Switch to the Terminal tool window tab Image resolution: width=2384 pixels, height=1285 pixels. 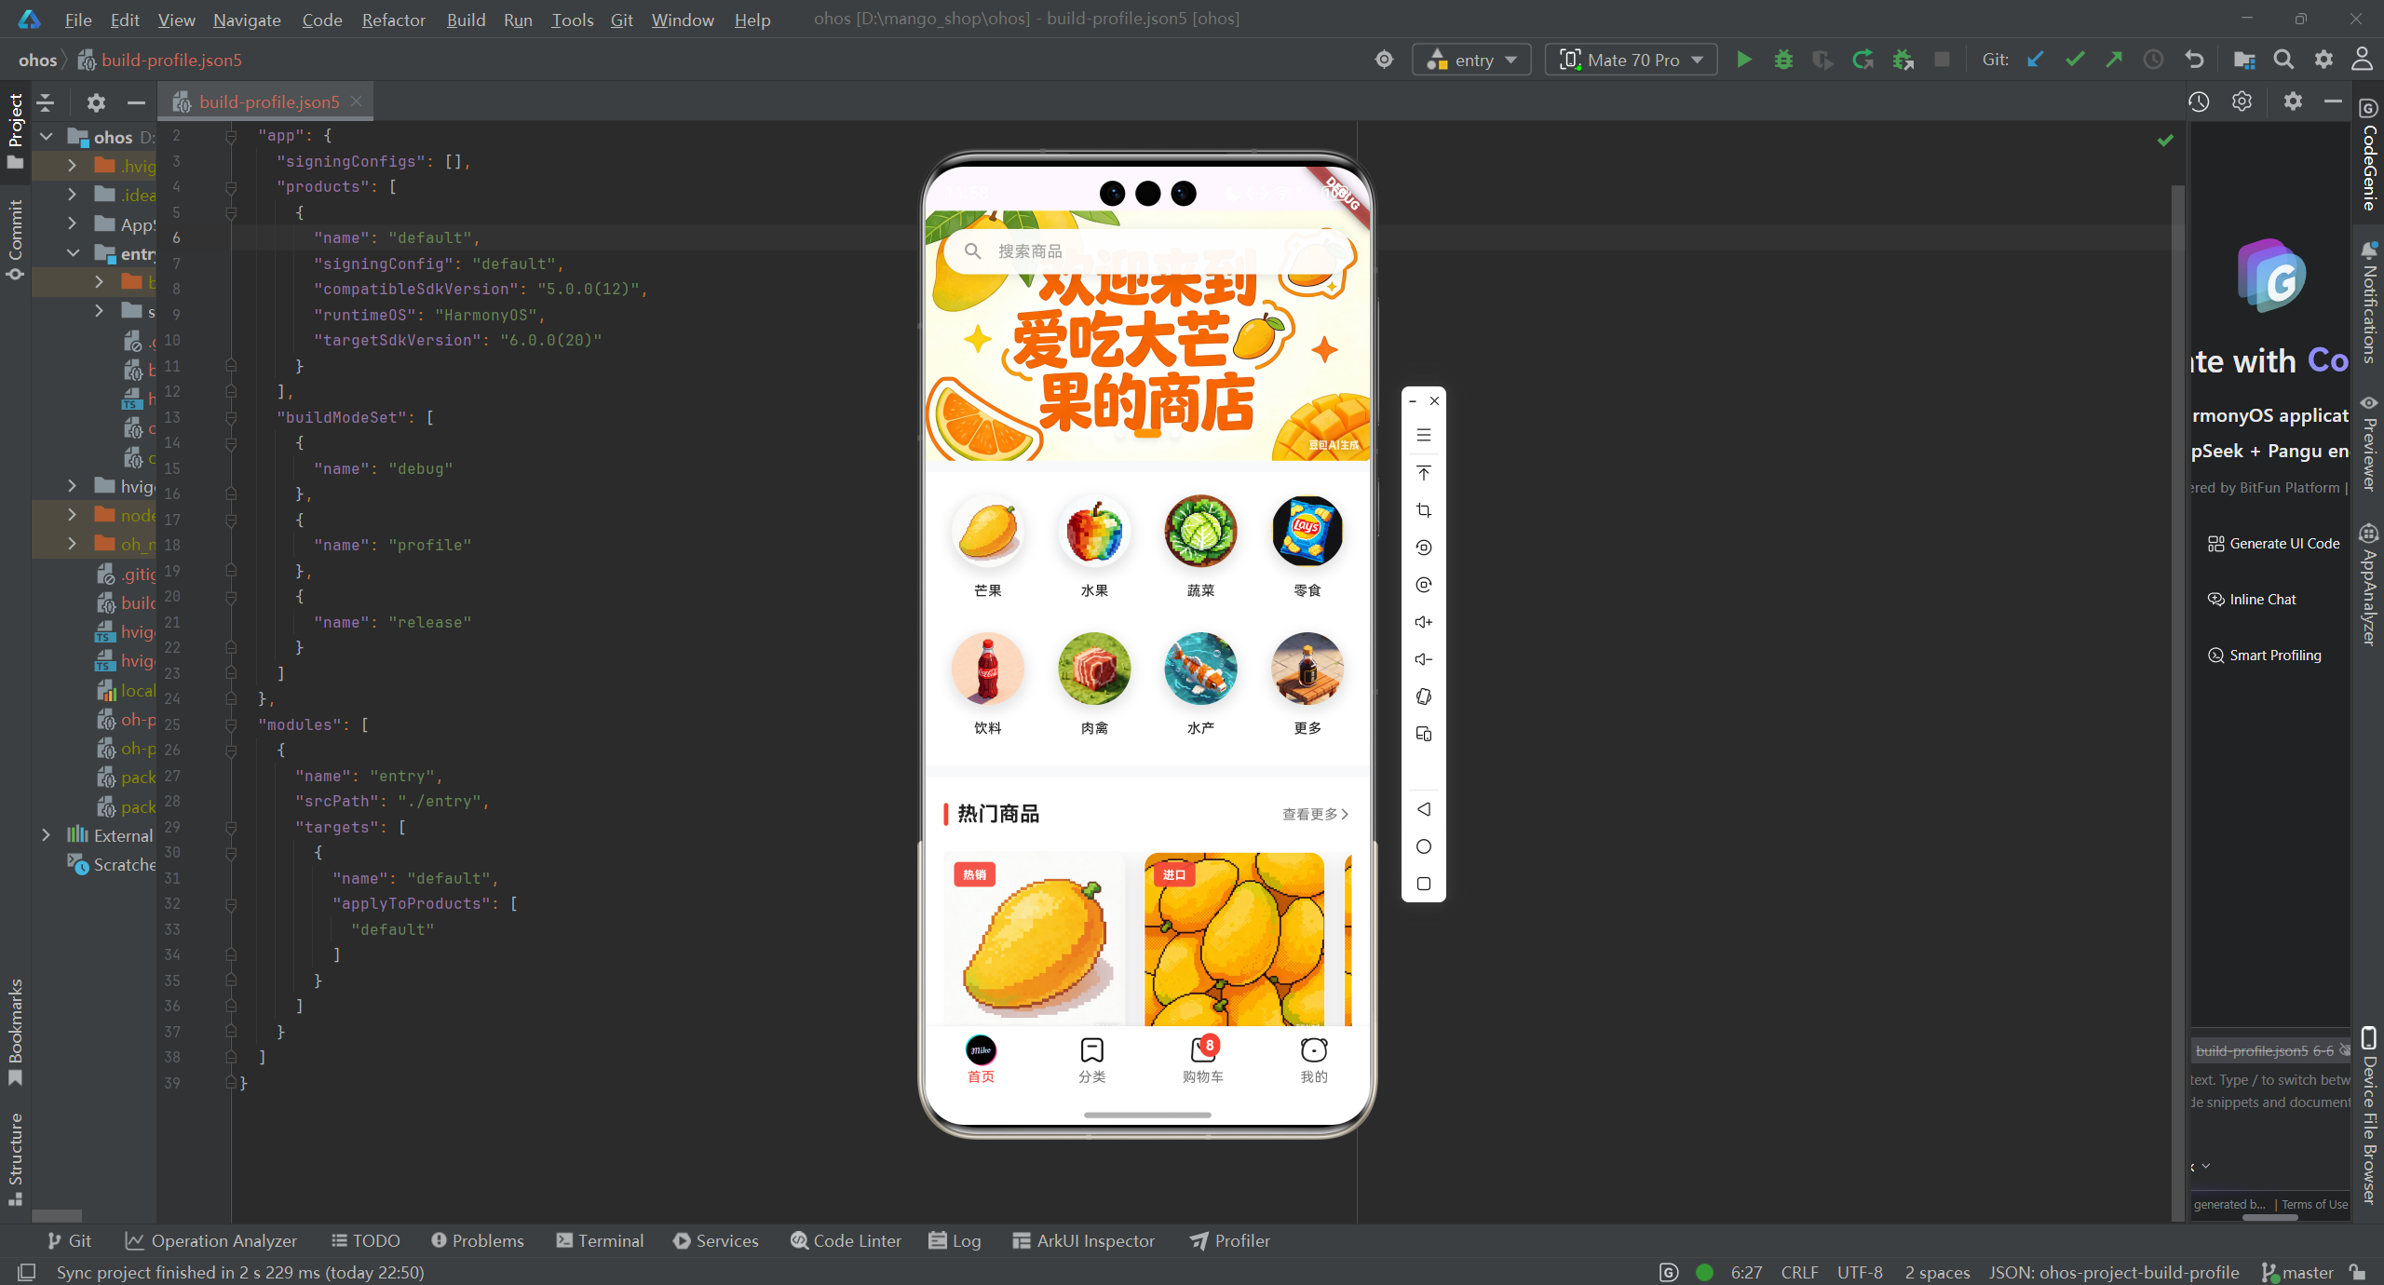[600, 1240]
